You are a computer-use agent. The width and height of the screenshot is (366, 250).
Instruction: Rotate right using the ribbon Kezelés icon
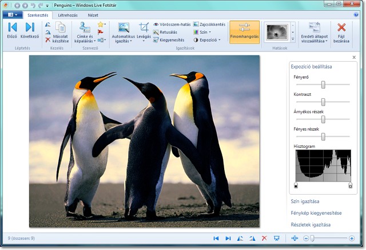click(x=48, y=32)
